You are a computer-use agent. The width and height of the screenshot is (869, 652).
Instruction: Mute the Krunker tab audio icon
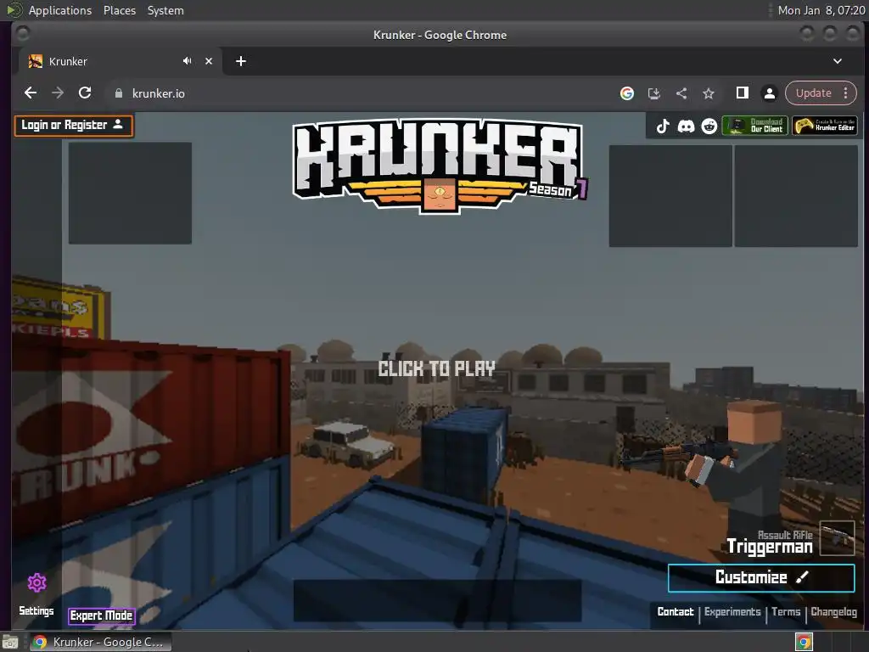pos(188,61)
